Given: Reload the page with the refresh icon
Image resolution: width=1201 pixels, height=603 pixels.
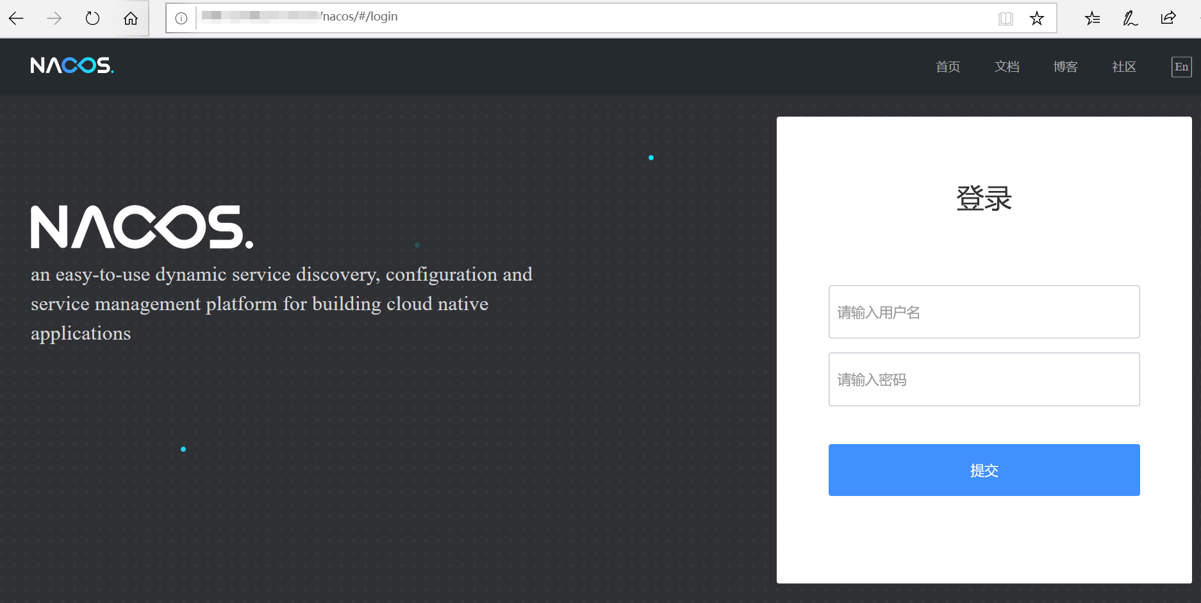Looking at the screenshot, I should coord(92,18).
